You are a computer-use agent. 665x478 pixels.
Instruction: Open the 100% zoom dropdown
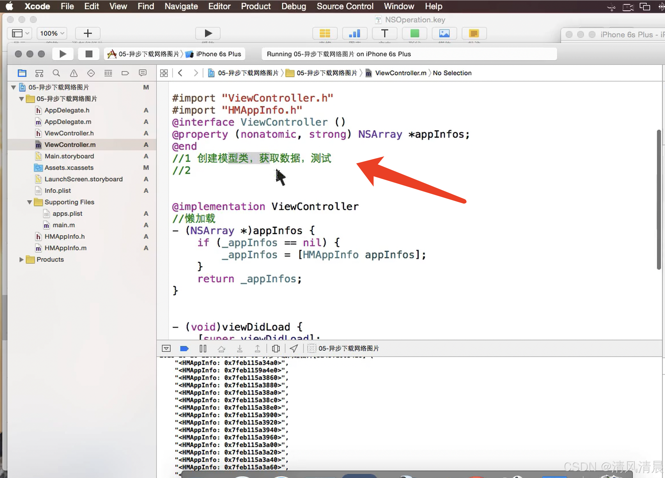pos(52,33)
